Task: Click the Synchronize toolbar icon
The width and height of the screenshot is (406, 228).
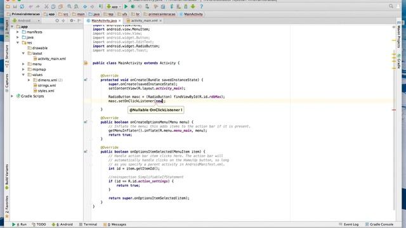Action: pos(22,6)
